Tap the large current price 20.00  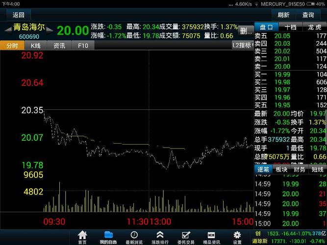pyautogui.click(x=73, y=30)
